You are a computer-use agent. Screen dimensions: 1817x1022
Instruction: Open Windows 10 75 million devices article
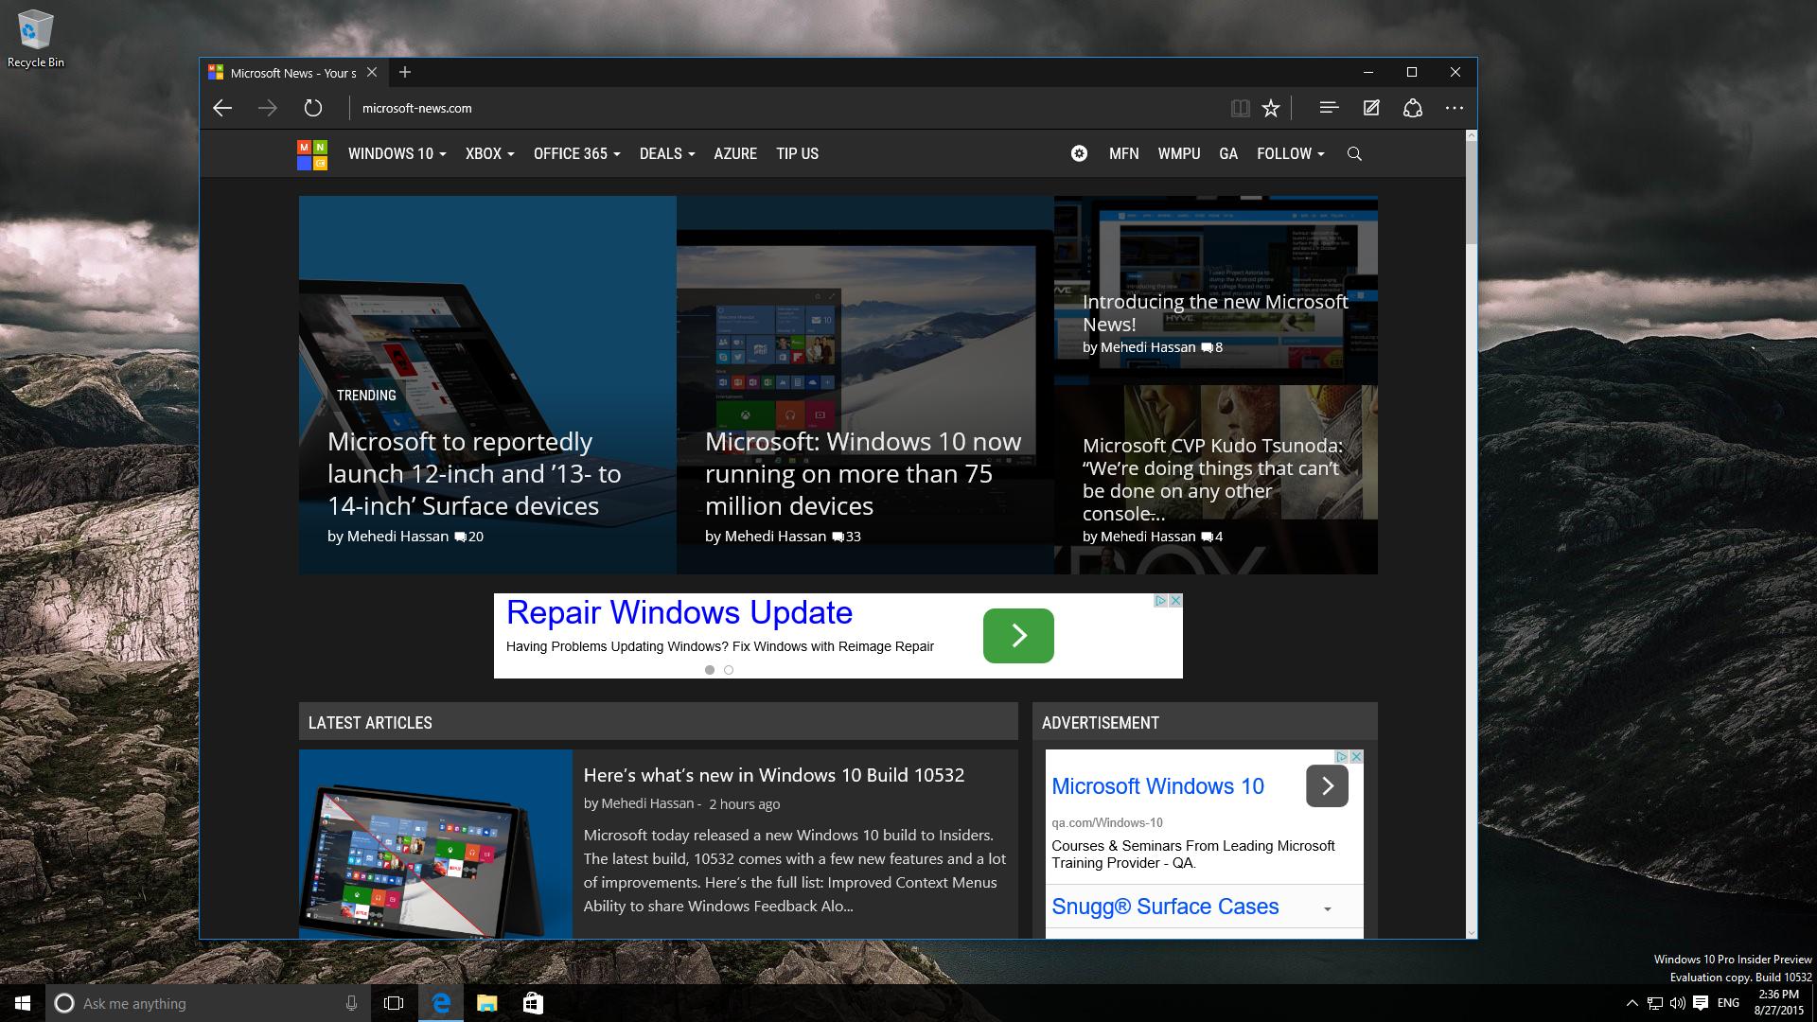[x=863, y=473]
